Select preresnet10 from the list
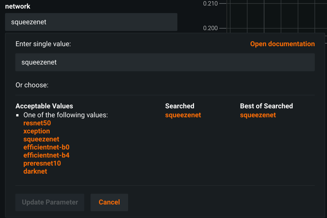This screenshot has height=218, width=327. click(42, 163)
